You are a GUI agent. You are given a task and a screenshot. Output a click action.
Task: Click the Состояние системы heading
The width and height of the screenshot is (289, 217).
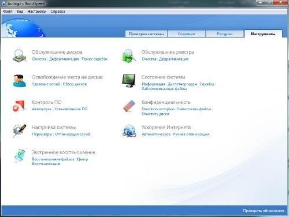click(163, 77)
